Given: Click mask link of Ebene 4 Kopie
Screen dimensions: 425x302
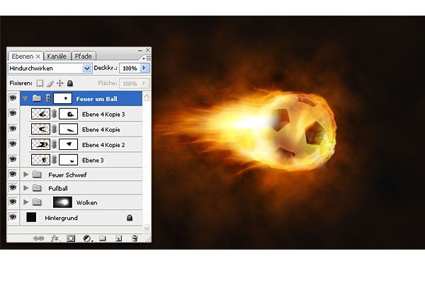Looking at the screenshot, I should [x=55, y=129].
